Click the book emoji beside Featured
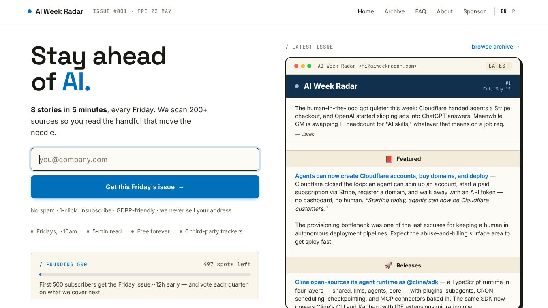The image size is (548, 308). click(x=389, y=159)
